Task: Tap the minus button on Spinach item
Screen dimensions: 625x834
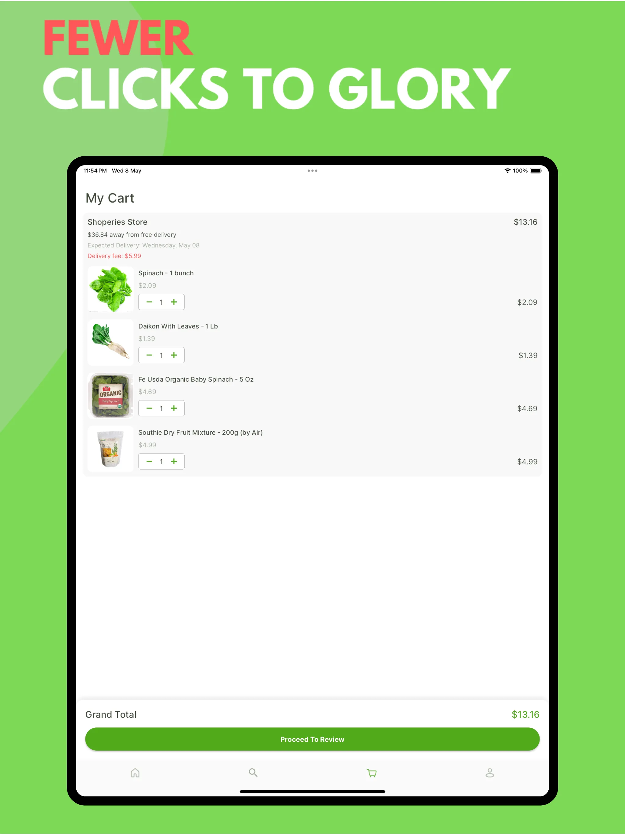Action: click(149, 301)
